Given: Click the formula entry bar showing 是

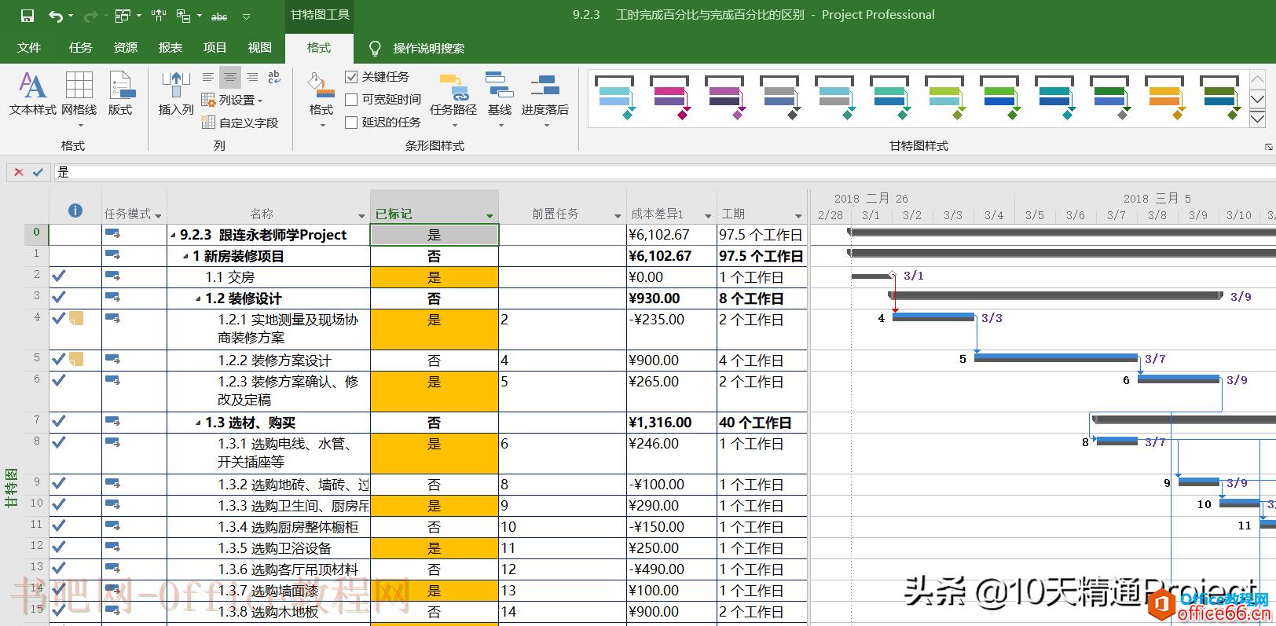Looking at the screenshot, I should point(665,172).
